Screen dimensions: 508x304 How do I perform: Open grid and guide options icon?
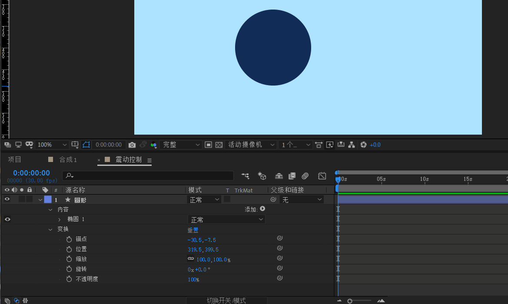point(75,145)
